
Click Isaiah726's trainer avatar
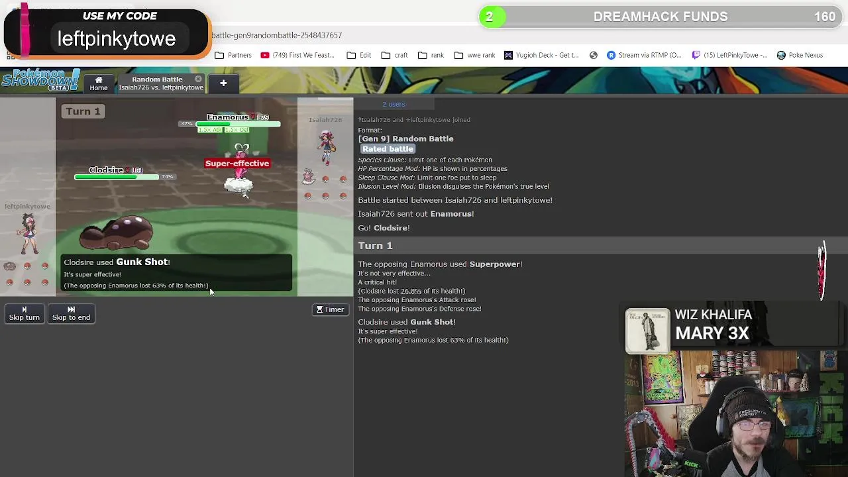click(x=325, y=146)
